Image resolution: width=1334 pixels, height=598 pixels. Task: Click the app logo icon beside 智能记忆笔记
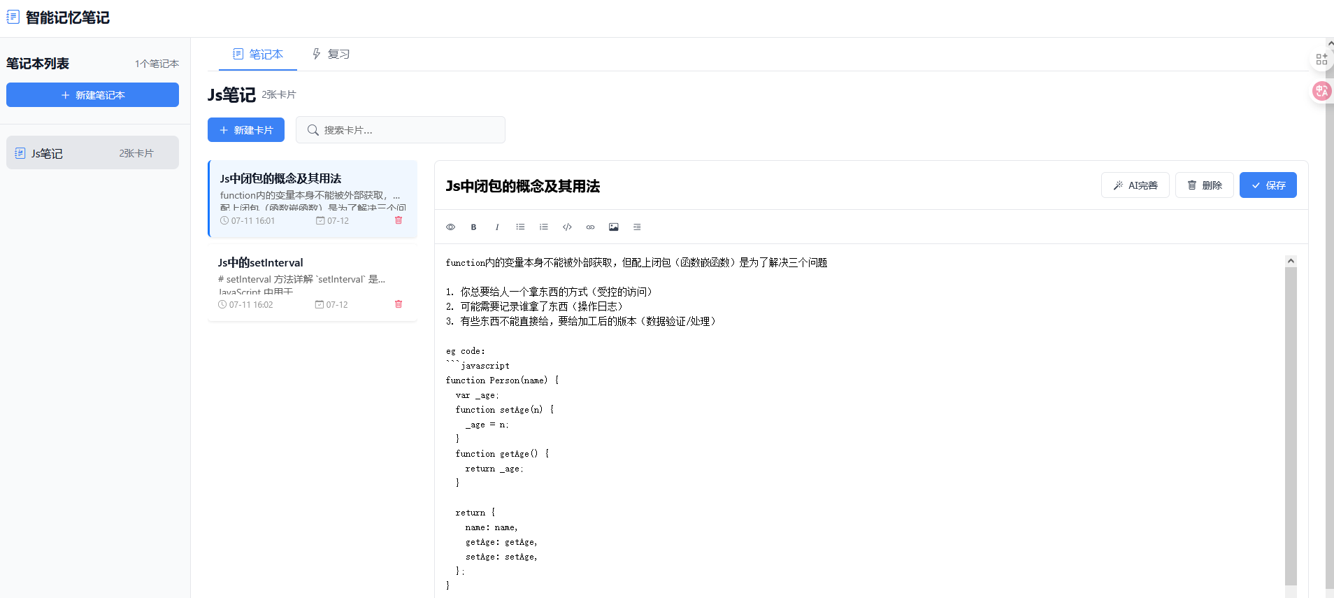(x=13, y=17)
